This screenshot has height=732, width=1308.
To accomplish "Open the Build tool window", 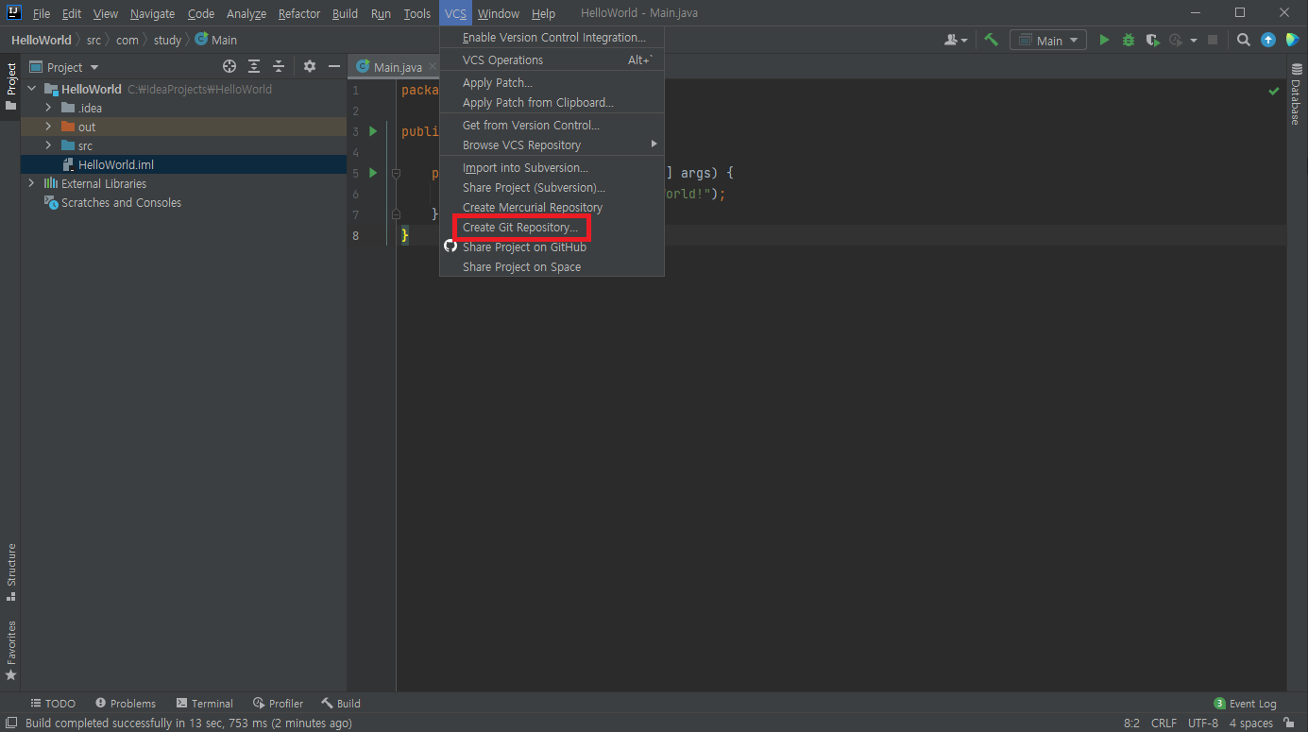I will pos(341,704).
